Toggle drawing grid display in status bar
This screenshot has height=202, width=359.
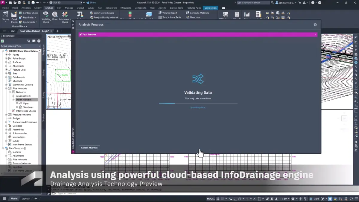pos(218,199)
